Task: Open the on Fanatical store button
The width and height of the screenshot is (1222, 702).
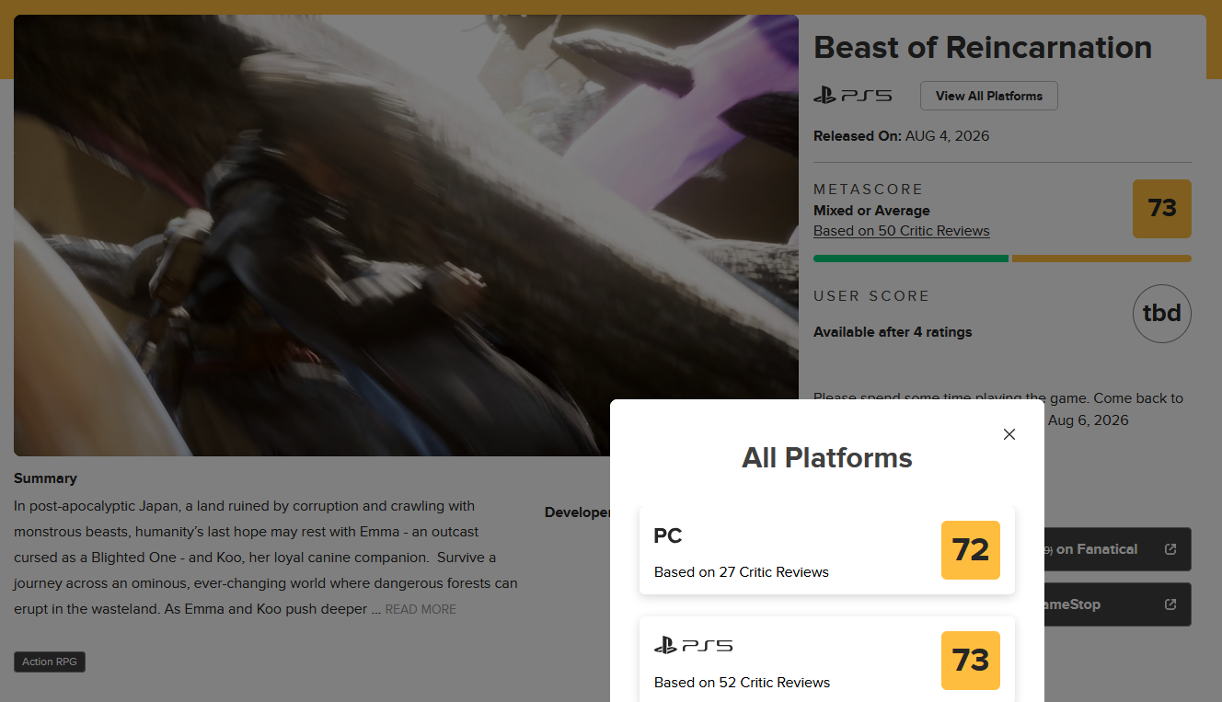Action: click(1117, 549)
